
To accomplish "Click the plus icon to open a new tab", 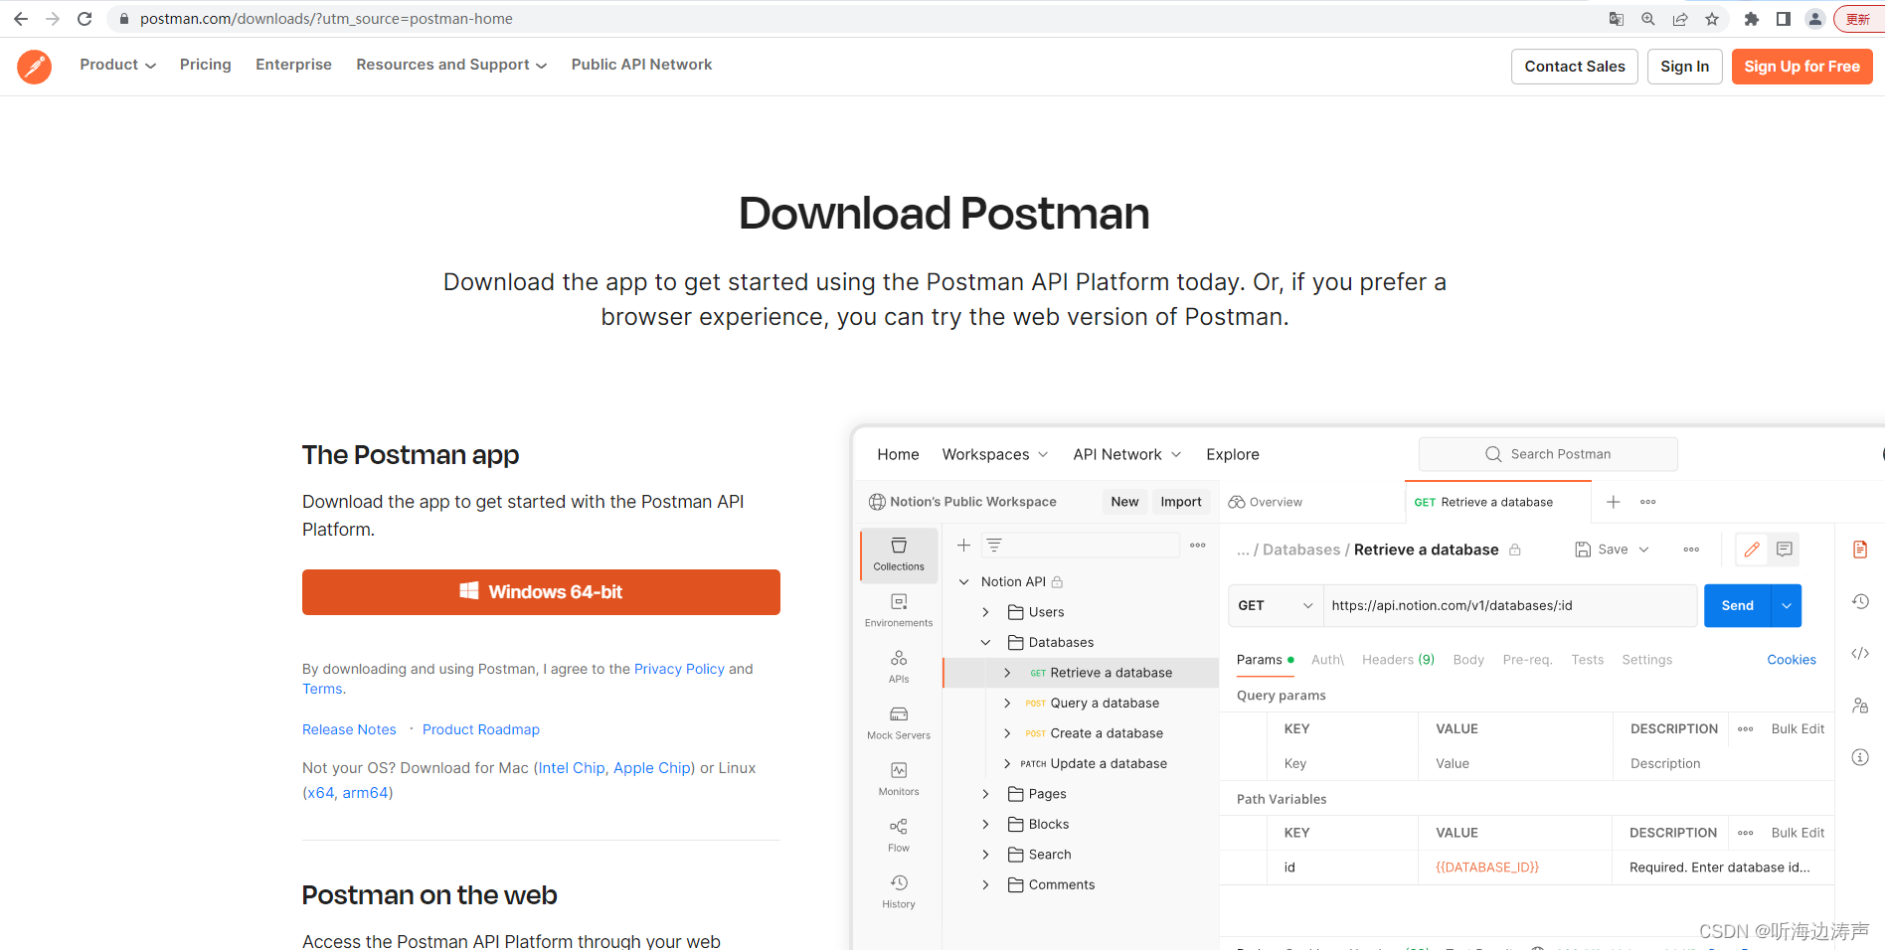I will point(1614,502).
